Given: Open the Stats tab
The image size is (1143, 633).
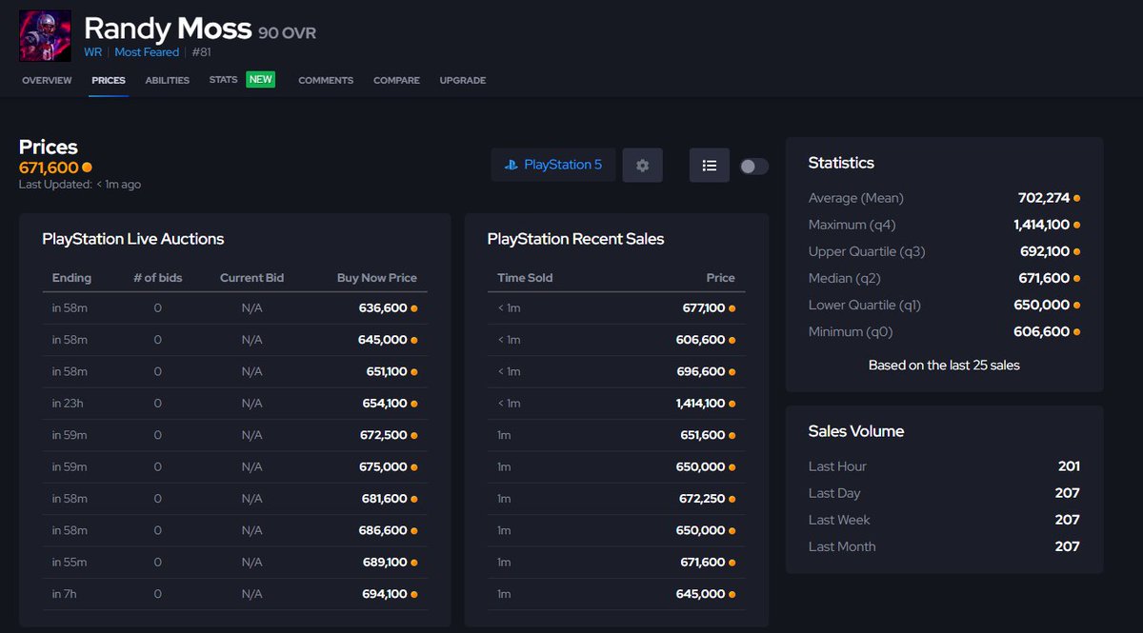Looking at the screenshot, I should click(x=224, y=80).
